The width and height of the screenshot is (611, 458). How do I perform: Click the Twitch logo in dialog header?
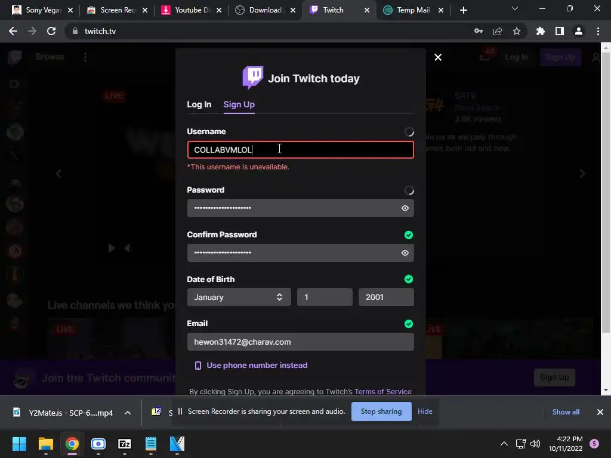point(253,77)
